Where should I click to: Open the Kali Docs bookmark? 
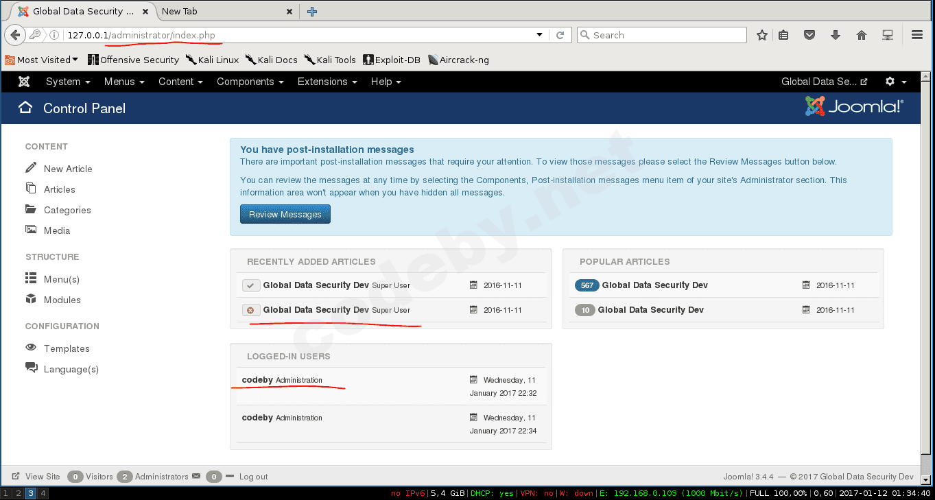(272, 60)
